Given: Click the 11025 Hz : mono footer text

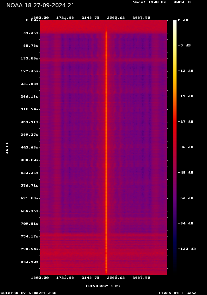Looking at the screenshot, I should click(x=177, y=293).
